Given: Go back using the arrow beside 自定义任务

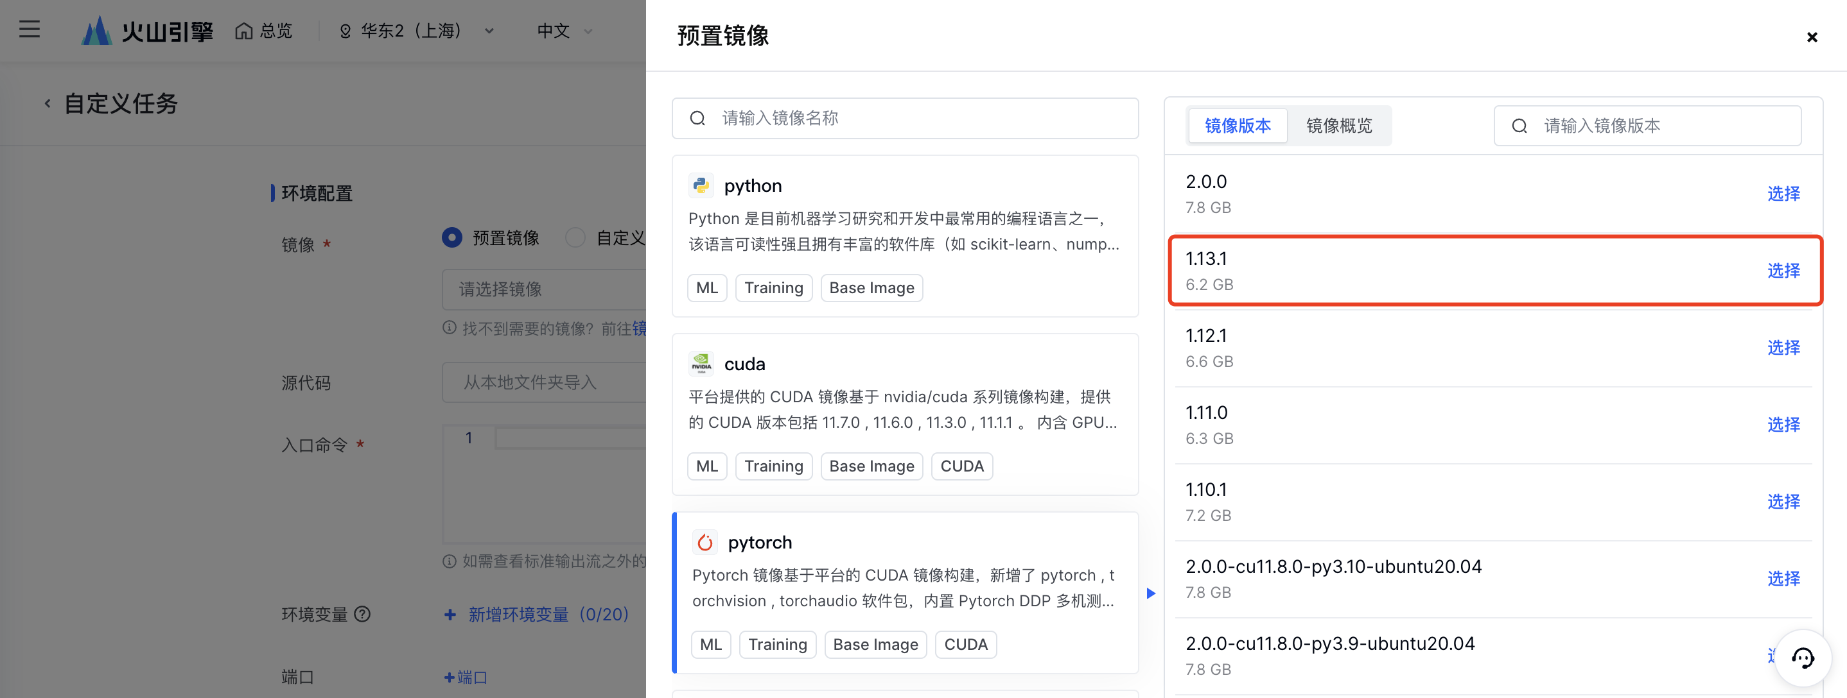Looking at the screenshot, I should 48,103.
